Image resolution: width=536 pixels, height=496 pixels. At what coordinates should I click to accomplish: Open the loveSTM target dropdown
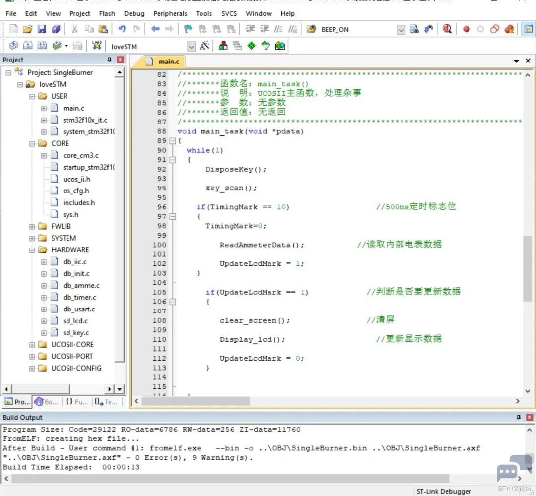(x=191, y=46)
